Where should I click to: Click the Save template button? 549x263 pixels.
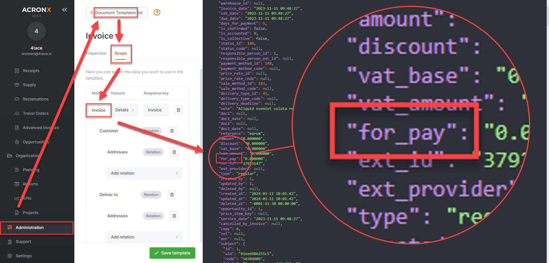[x=172, y=253]
